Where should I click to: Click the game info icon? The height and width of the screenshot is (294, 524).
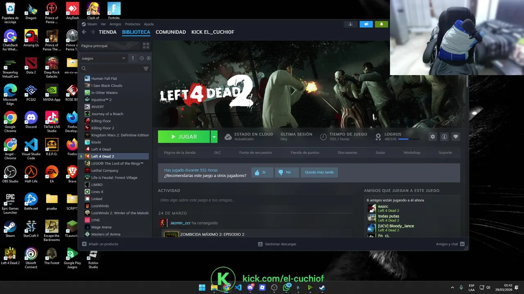tap(444, 137)
